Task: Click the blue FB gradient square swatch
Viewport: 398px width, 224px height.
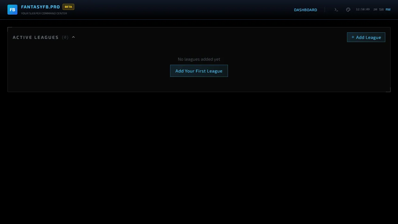Action: (x=12, y=10)
